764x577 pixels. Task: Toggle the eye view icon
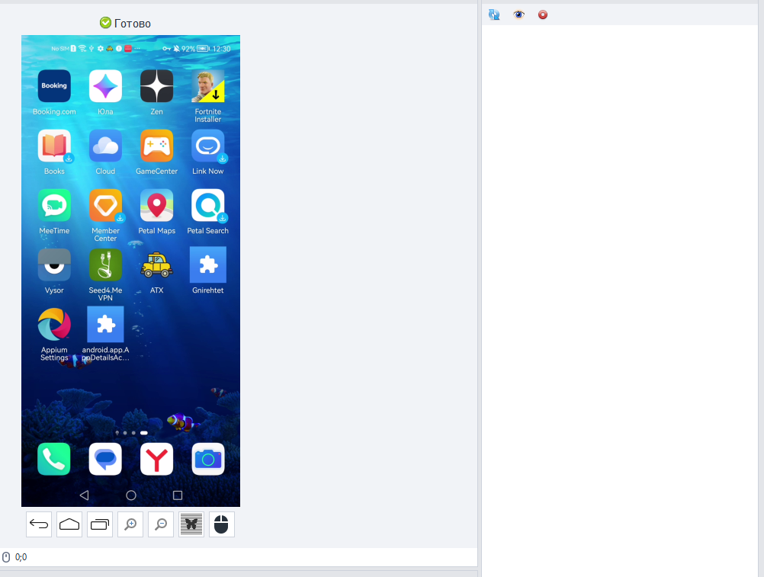519,14
